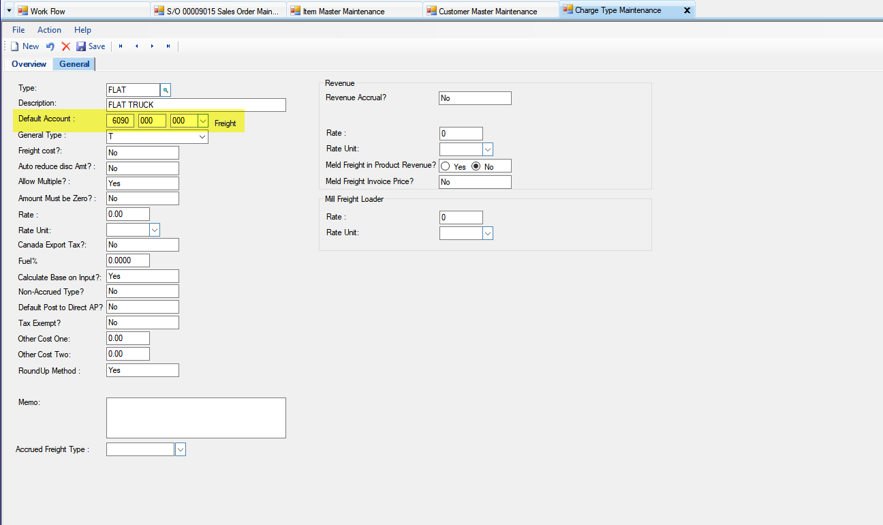Jump to the last record
883x525 pixels.
(168, 46)
